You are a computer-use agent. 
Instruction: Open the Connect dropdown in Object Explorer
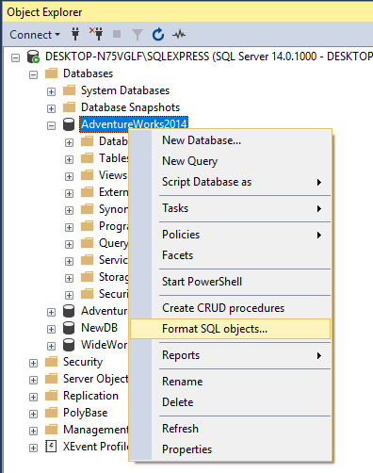click(x=35, y=35)
